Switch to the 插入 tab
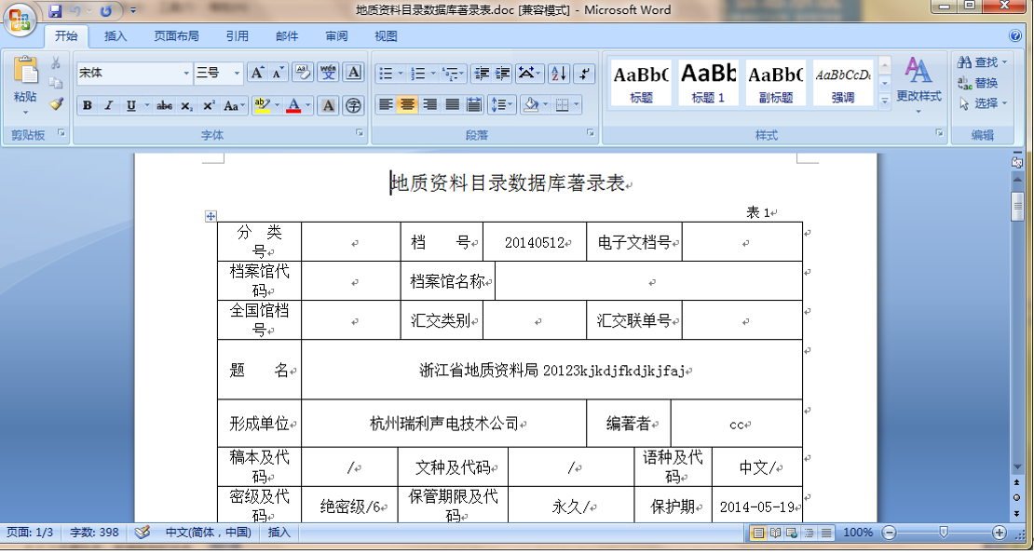Screen dimensions: 1034x554 pyautogui.click(x=116, y=36)
